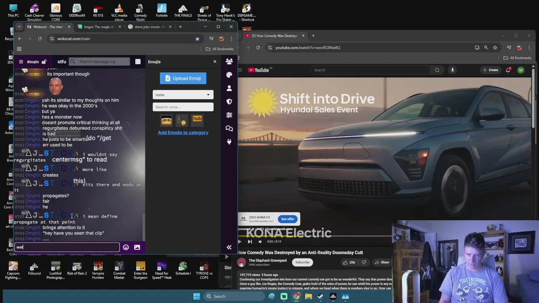Open the users list sidebar icon
The height and width of the screenshot is (303, 539).
click(x=229, y=61)
